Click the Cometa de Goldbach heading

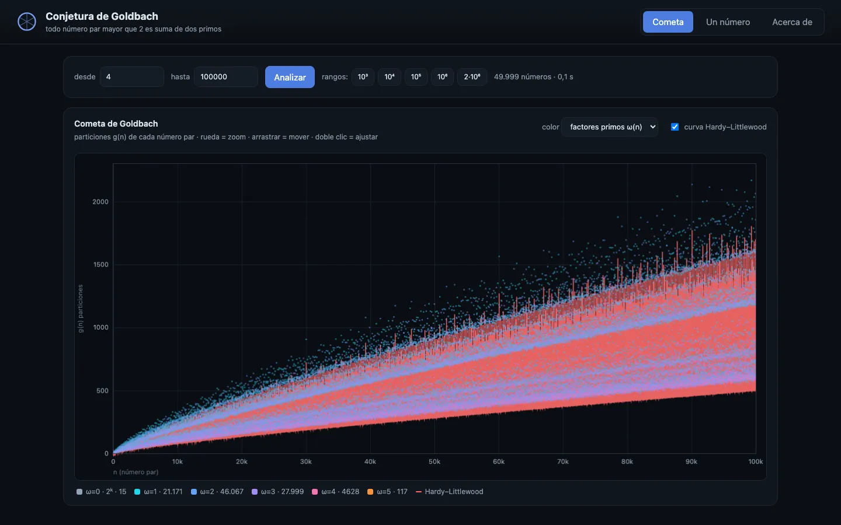[116, 124]
